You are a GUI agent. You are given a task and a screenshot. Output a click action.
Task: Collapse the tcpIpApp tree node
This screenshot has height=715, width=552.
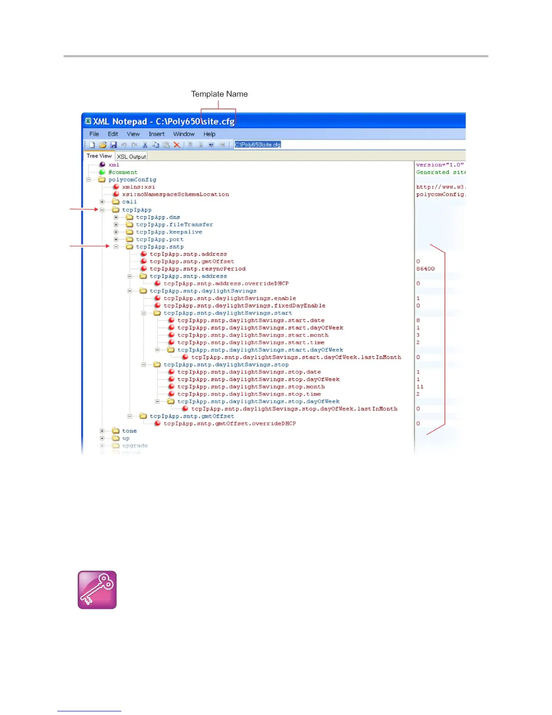coord(102,210)
